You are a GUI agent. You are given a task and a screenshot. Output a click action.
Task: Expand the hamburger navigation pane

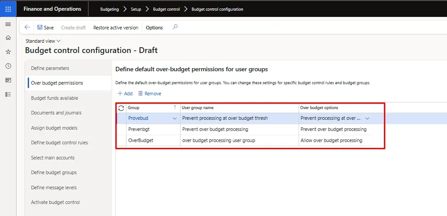pyautogui.click(x=8, y=24)
